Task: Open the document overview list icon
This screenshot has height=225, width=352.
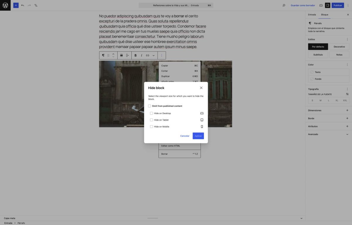Action: [36, 5]
